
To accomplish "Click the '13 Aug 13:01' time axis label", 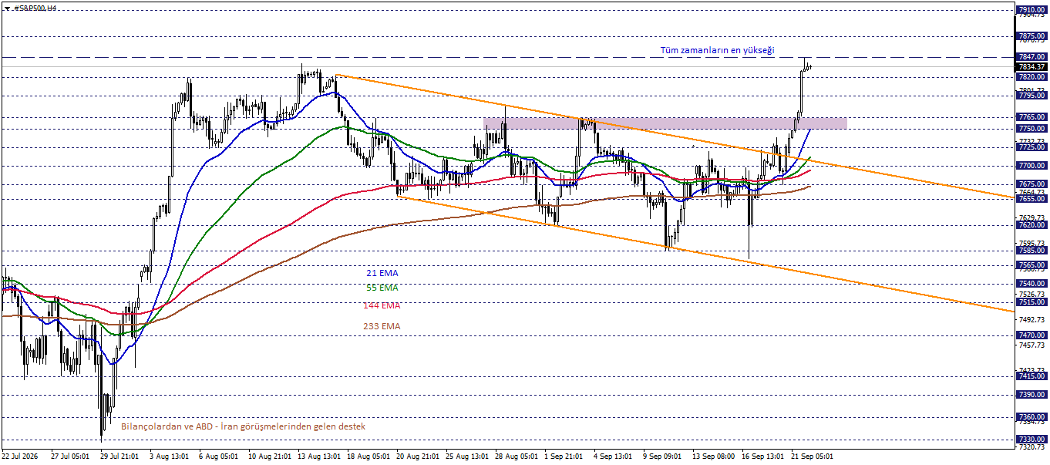I will [318, 457].
